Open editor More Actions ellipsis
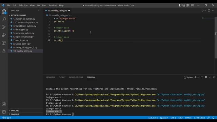The image size is (217, 122). pos(213,11)
